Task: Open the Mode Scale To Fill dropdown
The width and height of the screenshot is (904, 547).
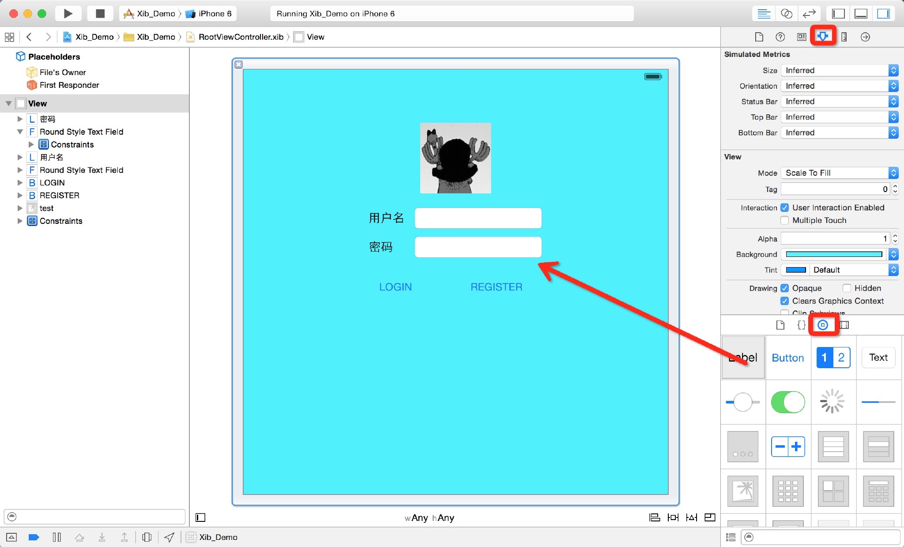Action: [x=840, y=173]
